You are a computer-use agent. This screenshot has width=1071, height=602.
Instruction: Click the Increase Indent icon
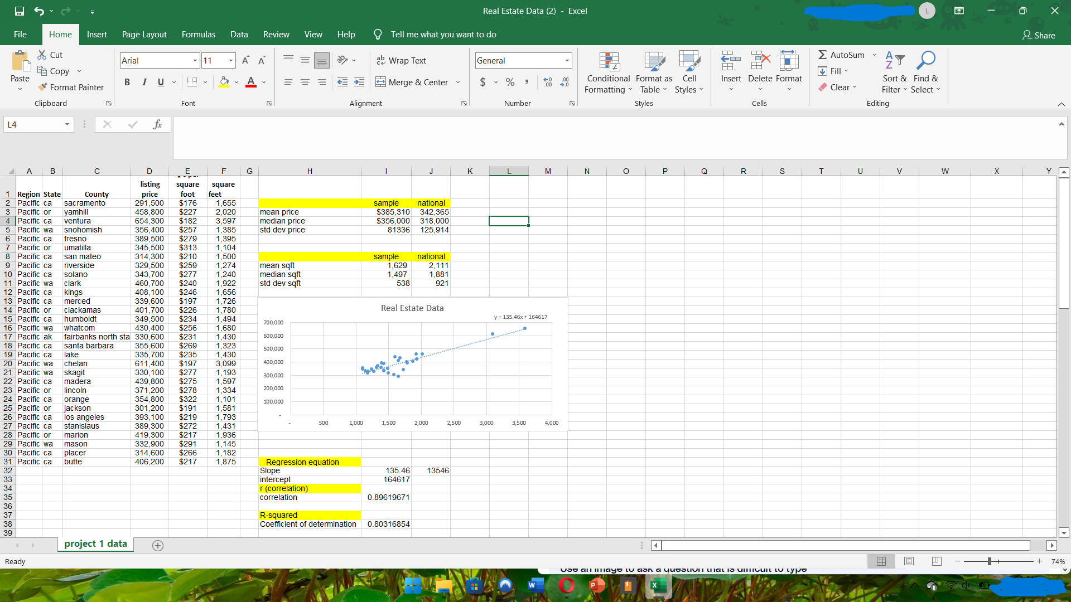359,82
